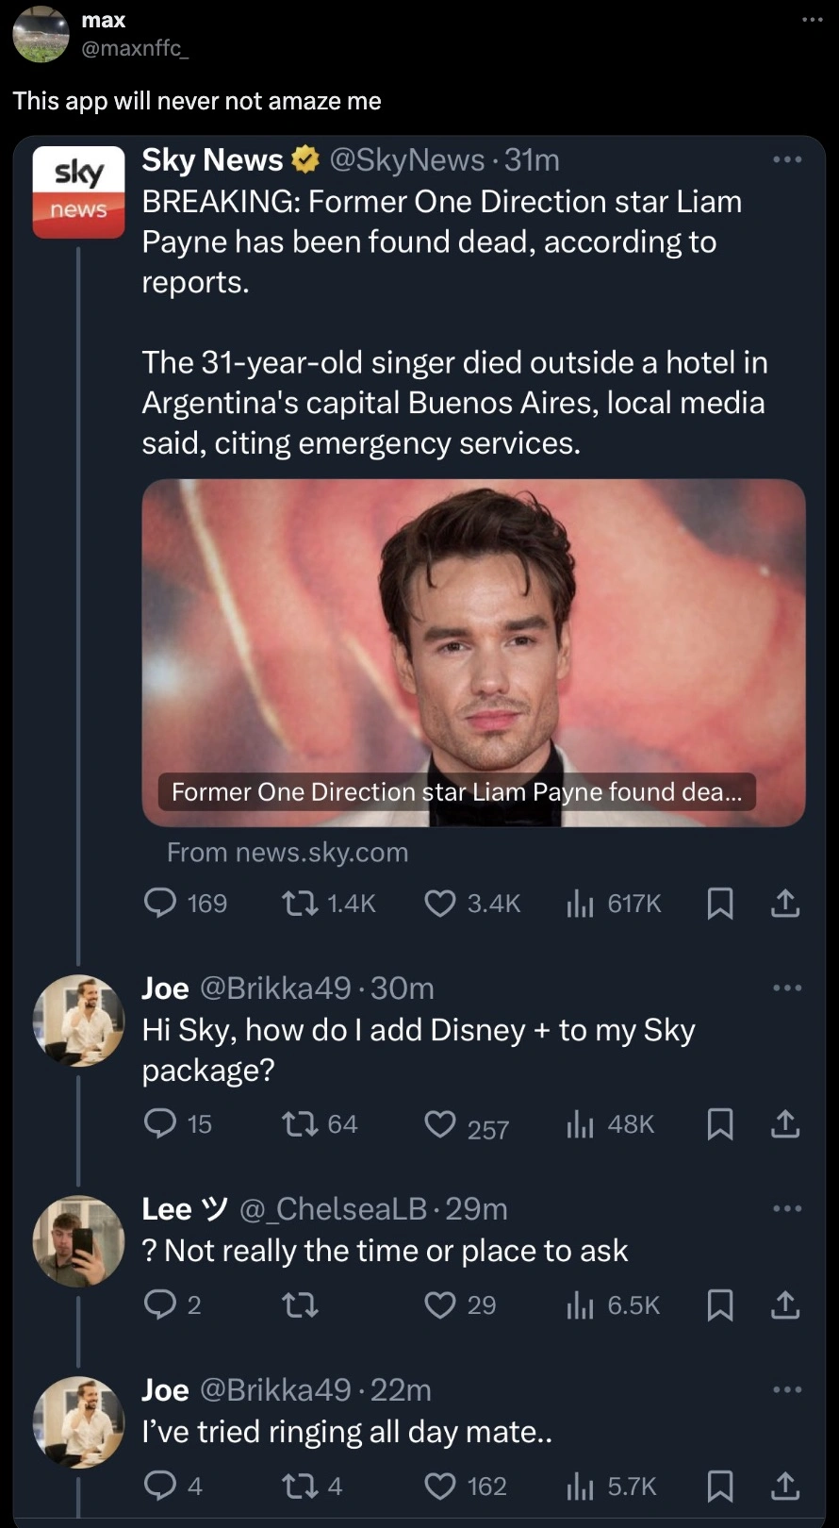Reply to the Sky News tweet

[x=159, y=904]
